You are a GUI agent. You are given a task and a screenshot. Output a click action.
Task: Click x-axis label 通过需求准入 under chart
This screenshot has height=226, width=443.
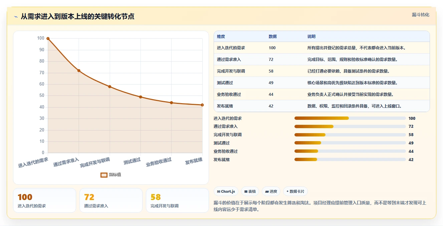[x=66, y=162]
